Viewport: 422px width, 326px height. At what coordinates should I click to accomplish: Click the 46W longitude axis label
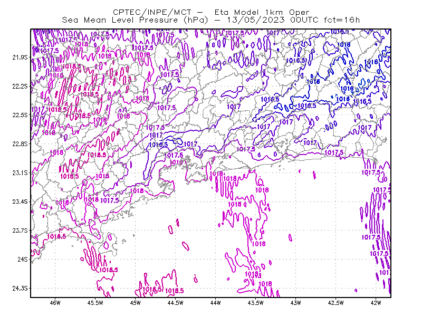(55, 303)
